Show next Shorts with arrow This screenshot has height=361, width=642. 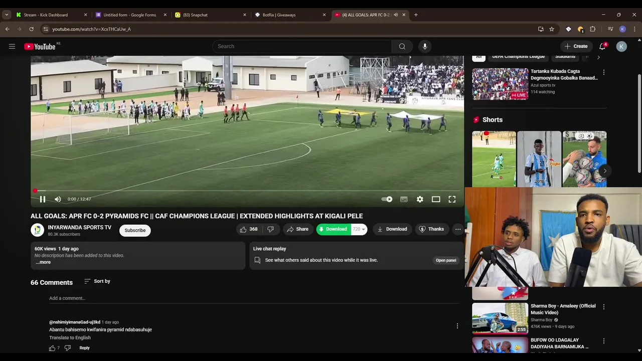pyautogui.click(x=605, y=171)
